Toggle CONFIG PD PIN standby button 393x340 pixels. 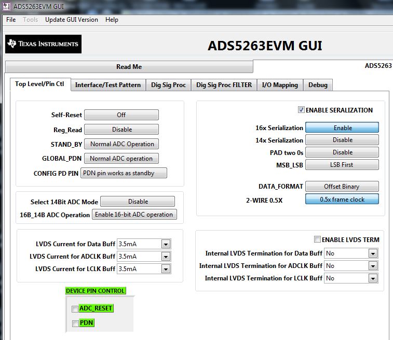point(124,173)
